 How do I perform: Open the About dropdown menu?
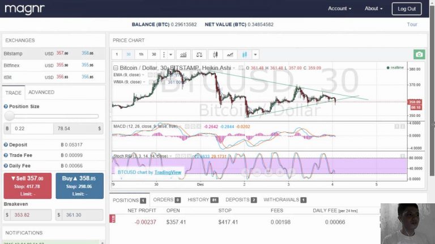(373, 8)
